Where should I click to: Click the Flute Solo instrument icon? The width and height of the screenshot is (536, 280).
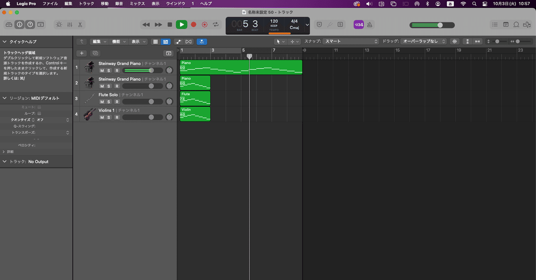tap(89, 99)
